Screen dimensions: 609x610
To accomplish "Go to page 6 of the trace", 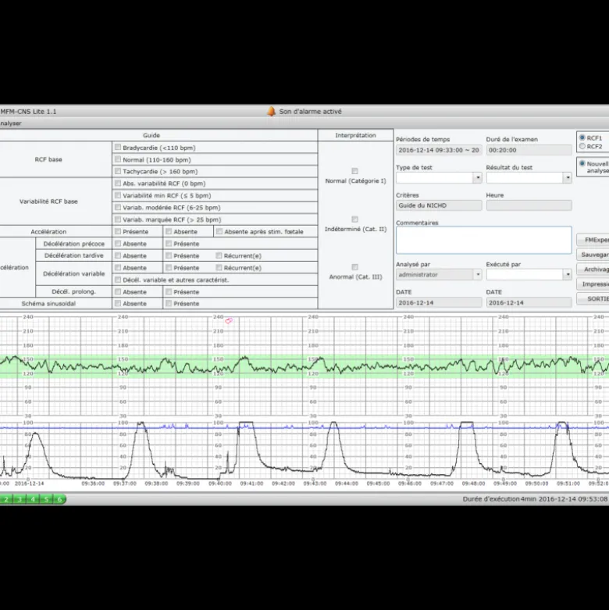I will pos(59,499).
